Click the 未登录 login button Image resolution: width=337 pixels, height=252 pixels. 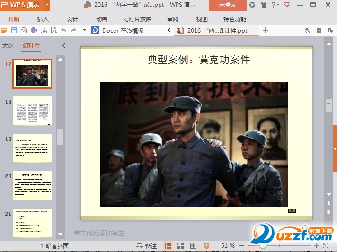pyautogui.click(x=227, y=5)
